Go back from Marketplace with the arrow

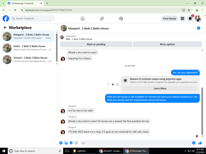(x=5, y=28)
